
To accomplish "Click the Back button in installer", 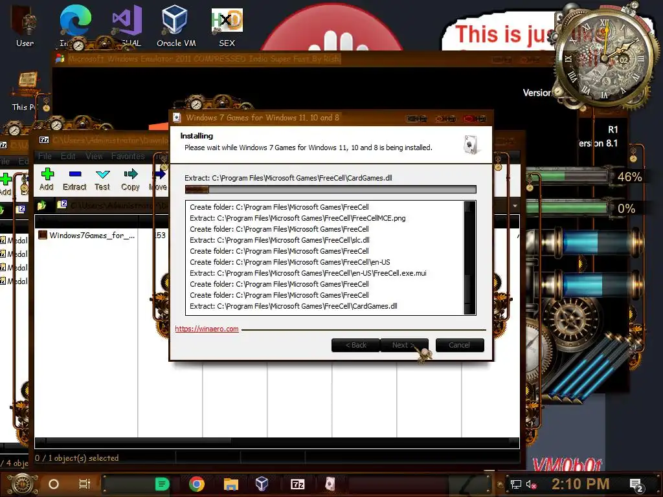I will tap(355, 346).
